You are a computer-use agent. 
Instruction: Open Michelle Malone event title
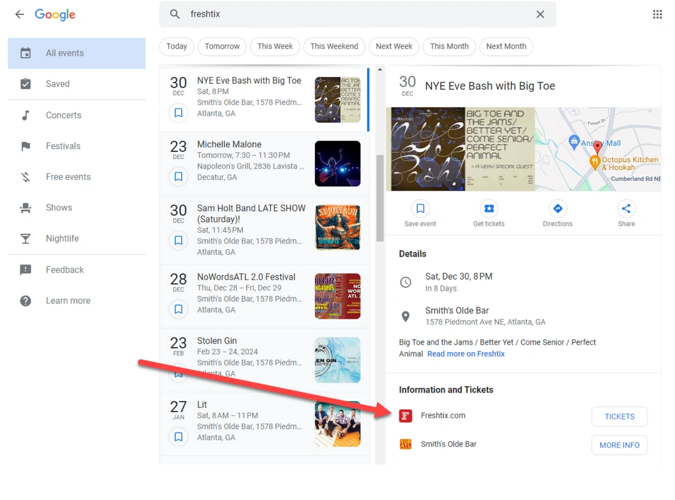coord(229,145)
